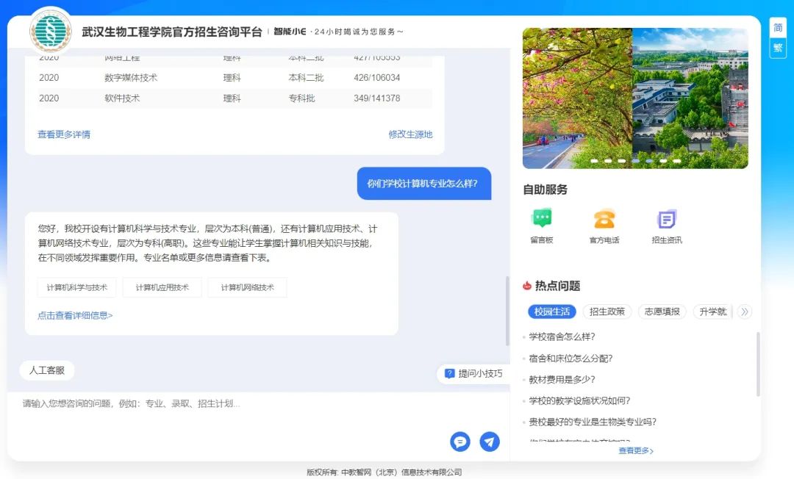Click the 人工客服 button
Screen dimensions: 794x479
(47, 370)
